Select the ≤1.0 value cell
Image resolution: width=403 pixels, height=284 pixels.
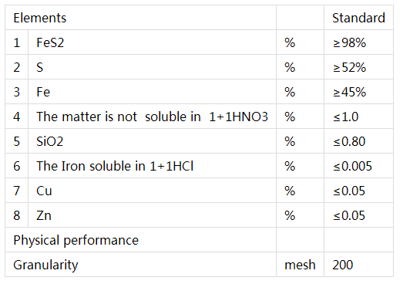tap(358, 117)
